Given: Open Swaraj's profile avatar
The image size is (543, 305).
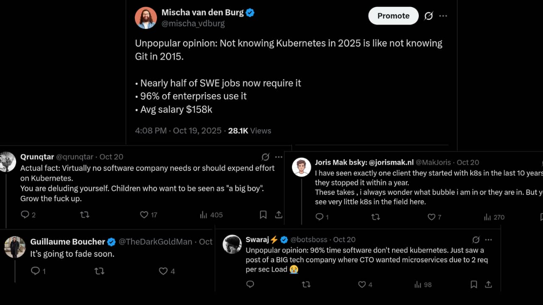Looking at the screenshot, I should [232, 244].
